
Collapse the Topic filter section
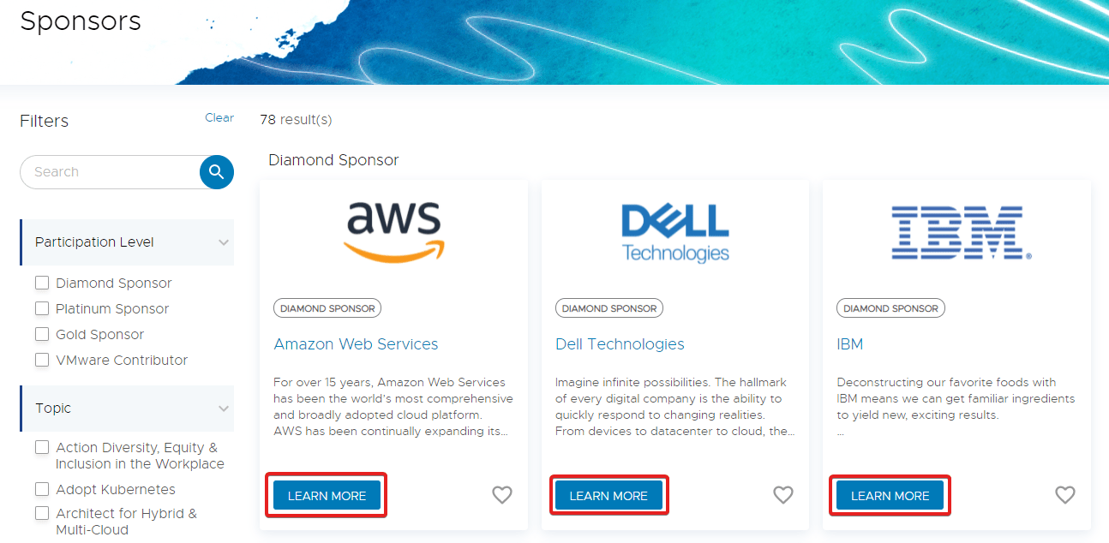(224, 409)
